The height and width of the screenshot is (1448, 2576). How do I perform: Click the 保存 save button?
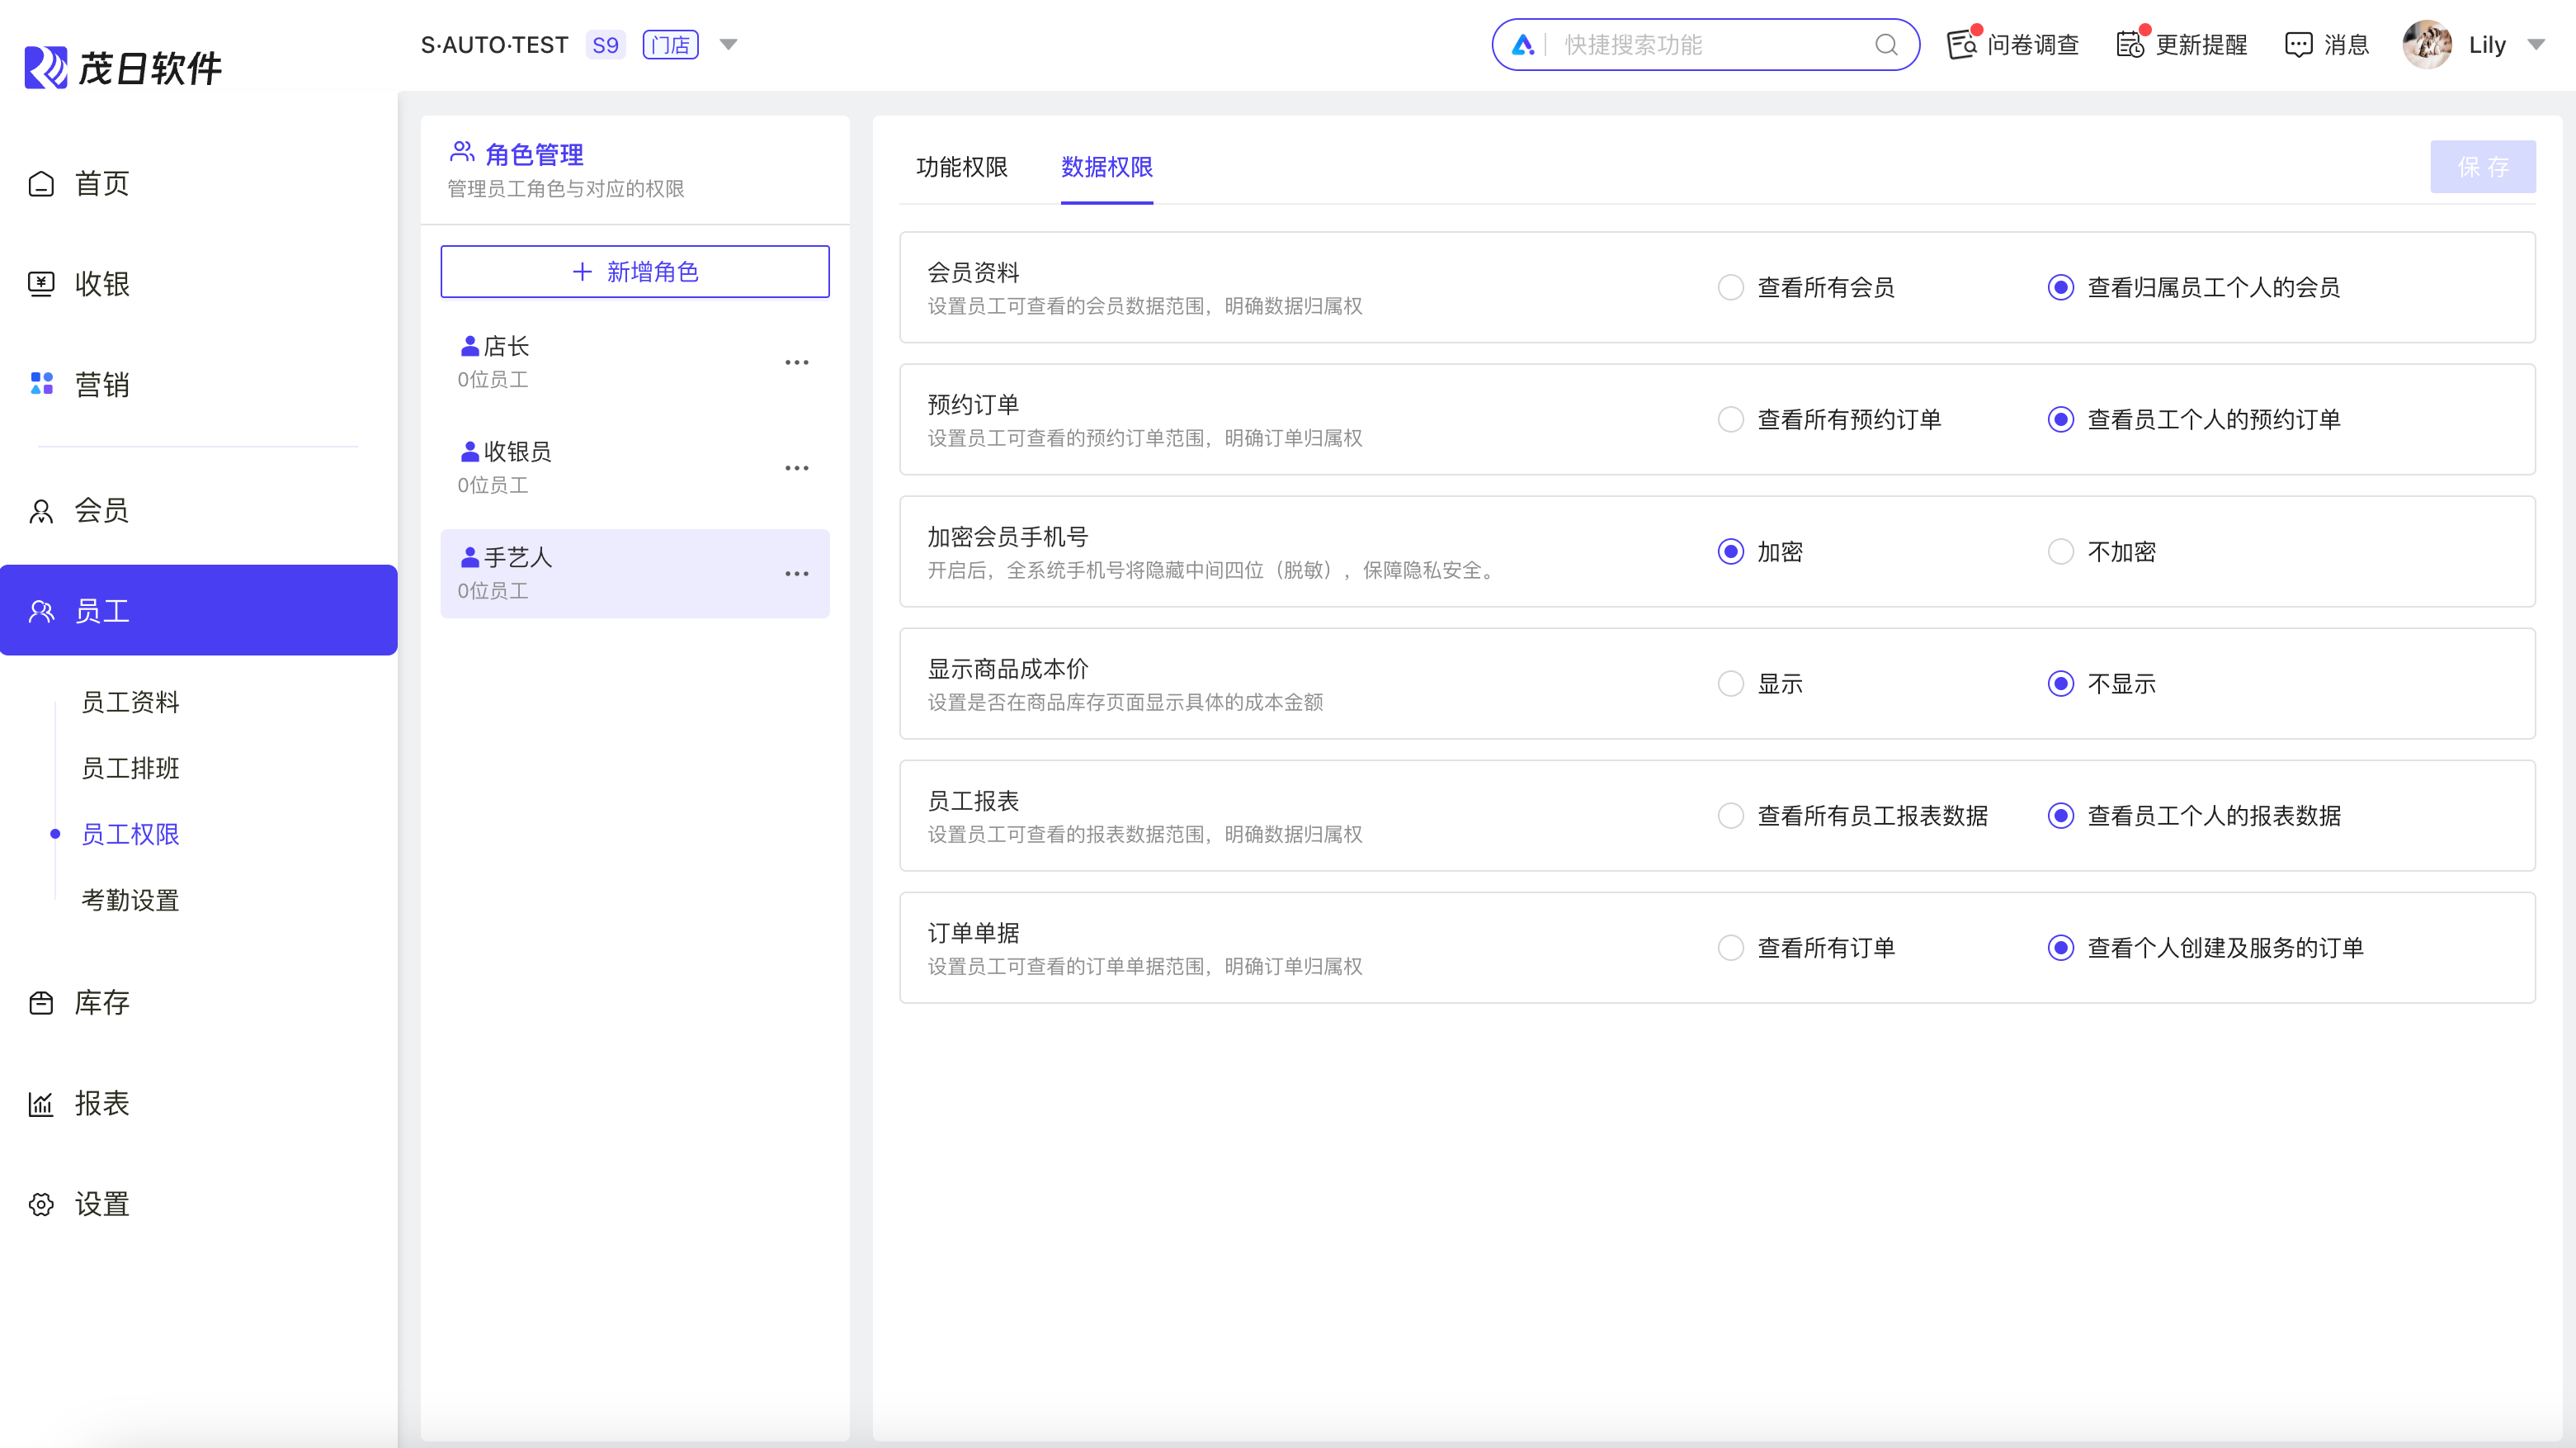pyautogui.click(x=2482, y=167)
